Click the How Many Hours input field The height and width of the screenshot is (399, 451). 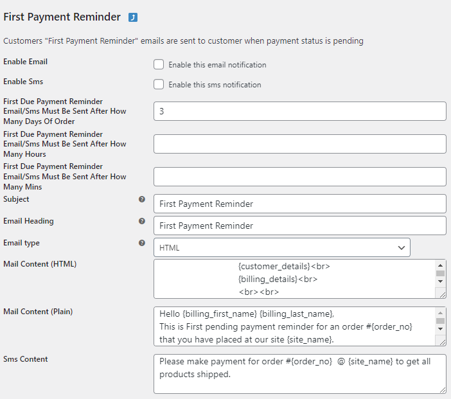pos(300,144)
